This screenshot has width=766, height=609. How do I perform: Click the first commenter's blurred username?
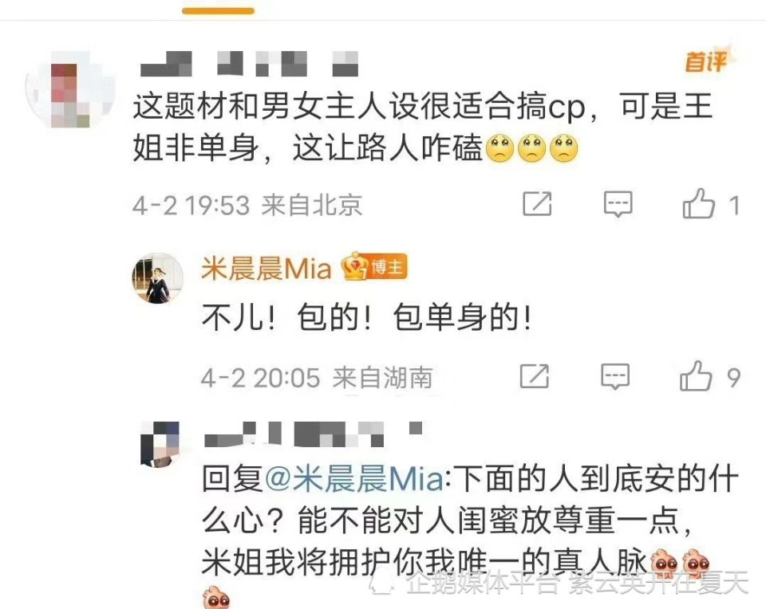tap(250, 64)
